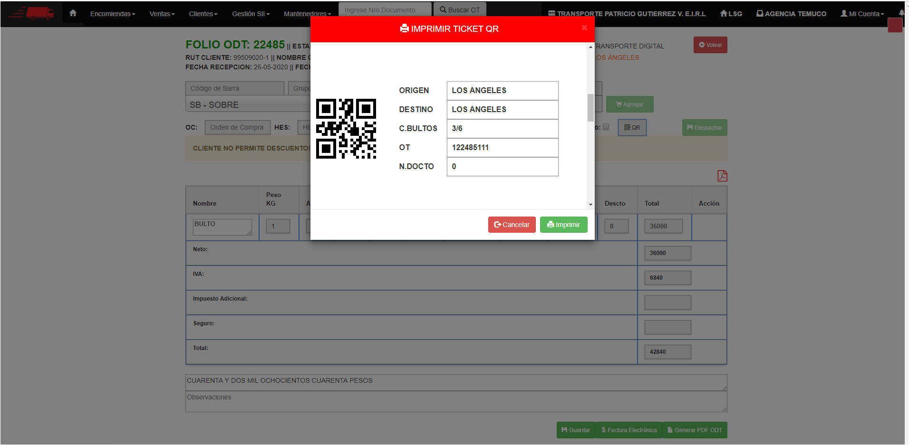Click the Seguro field
This screenshot has height=445, width=909.
click(668, 327)
